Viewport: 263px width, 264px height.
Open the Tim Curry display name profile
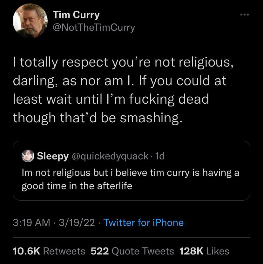76,15
